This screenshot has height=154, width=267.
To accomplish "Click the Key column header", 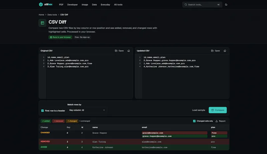I will click(68, 127).
